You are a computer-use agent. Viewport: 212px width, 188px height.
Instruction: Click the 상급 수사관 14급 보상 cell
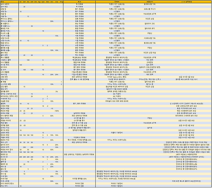click(186, 137)
